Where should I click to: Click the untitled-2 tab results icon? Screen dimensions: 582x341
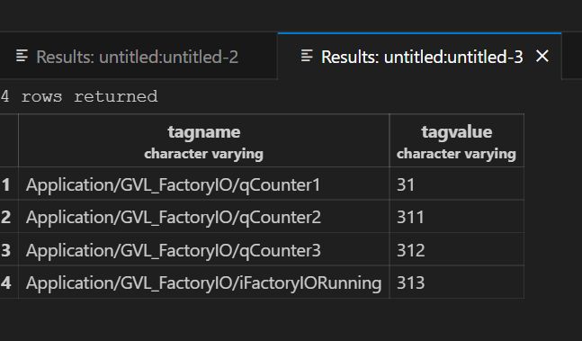[22, 56]
